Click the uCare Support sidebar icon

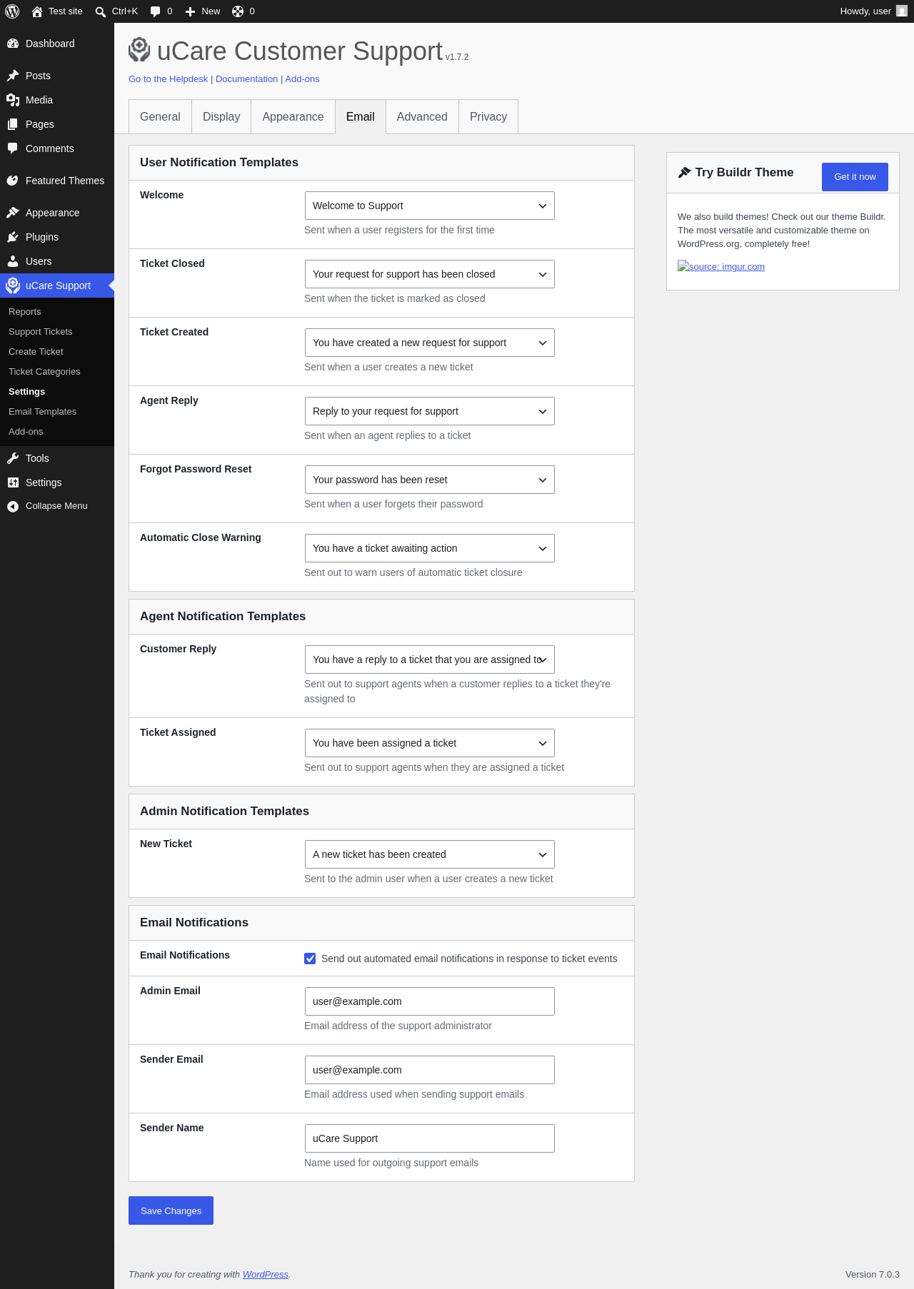(13, 285)
